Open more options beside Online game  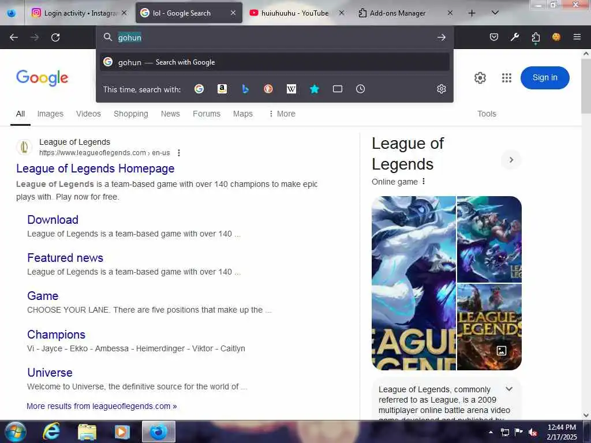point(424,182)
